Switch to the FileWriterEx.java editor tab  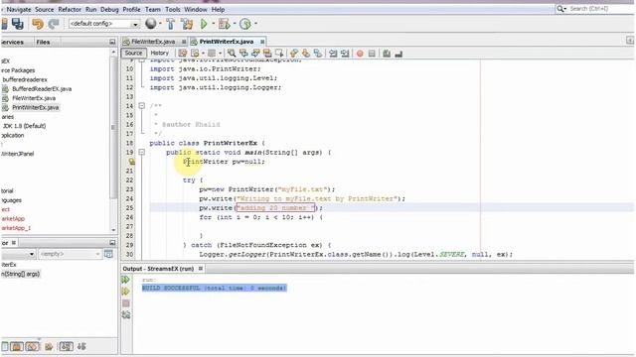[x=153, y=42]
